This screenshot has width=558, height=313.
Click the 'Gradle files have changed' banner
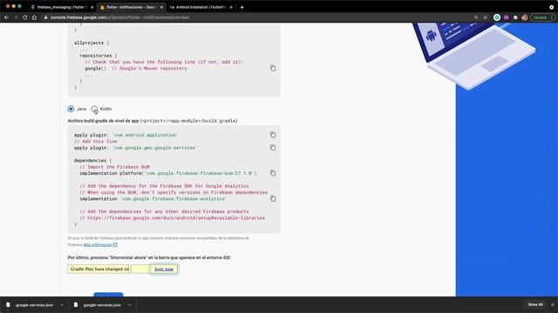tap(99, 269)
